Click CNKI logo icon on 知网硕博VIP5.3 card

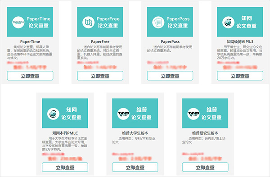[x=228, y=23]
